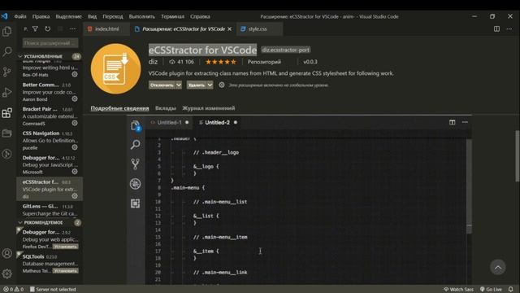Open the Accounts menu icon
520x293 pixels.
pos(7,253)
